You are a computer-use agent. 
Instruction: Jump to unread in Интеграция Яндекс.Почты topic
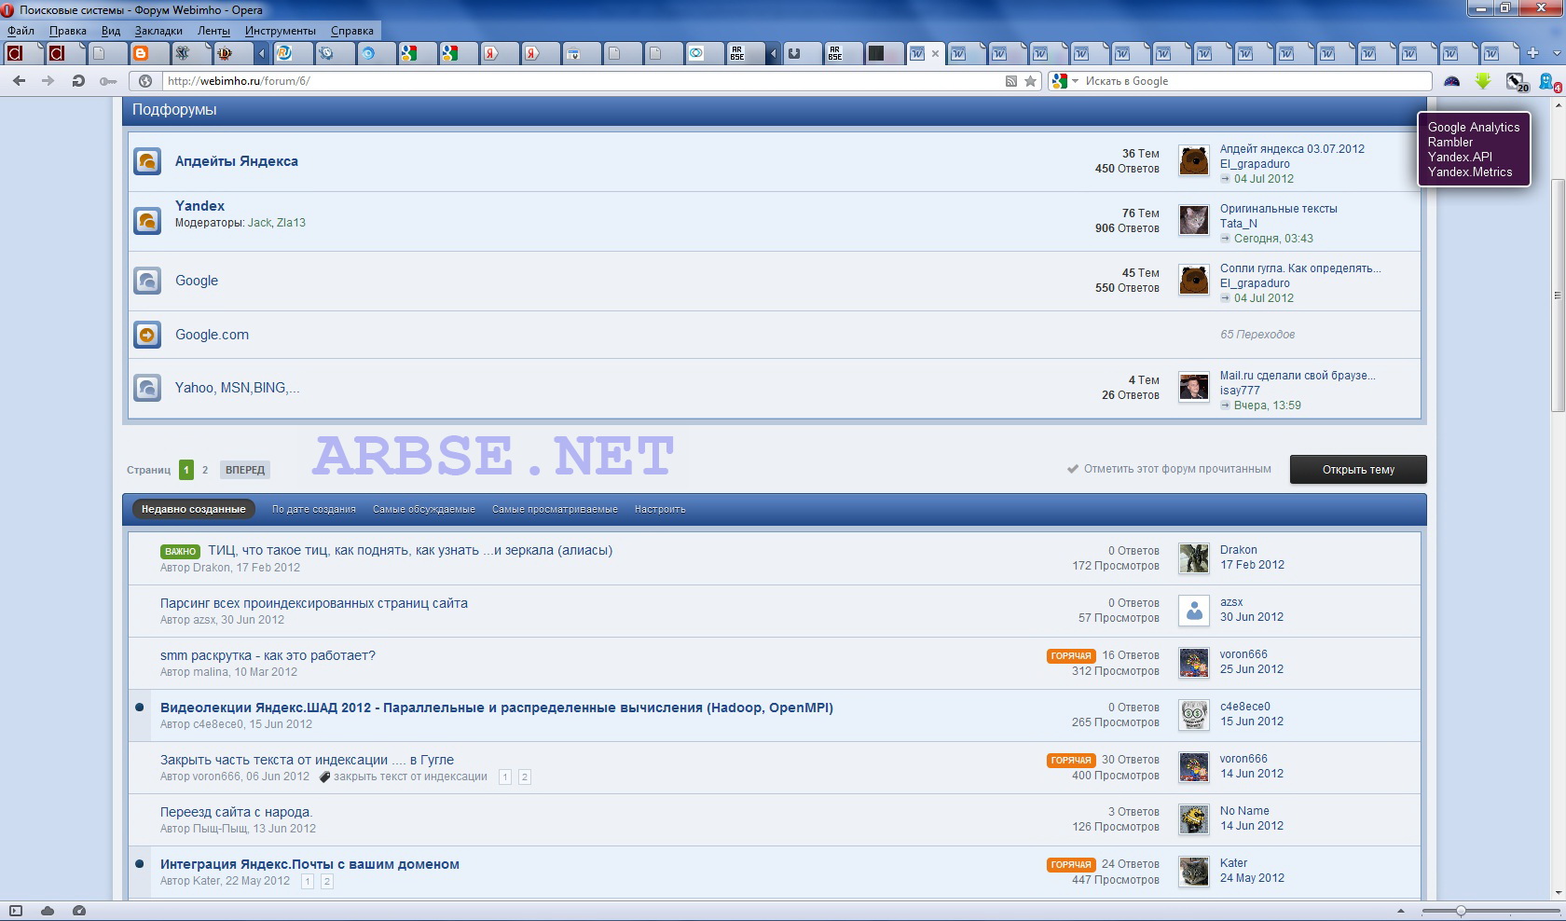[140, 864]
